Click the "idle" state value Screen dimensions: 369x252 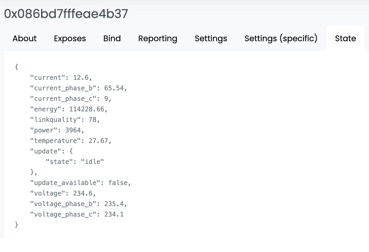click(x=92, y=162)
